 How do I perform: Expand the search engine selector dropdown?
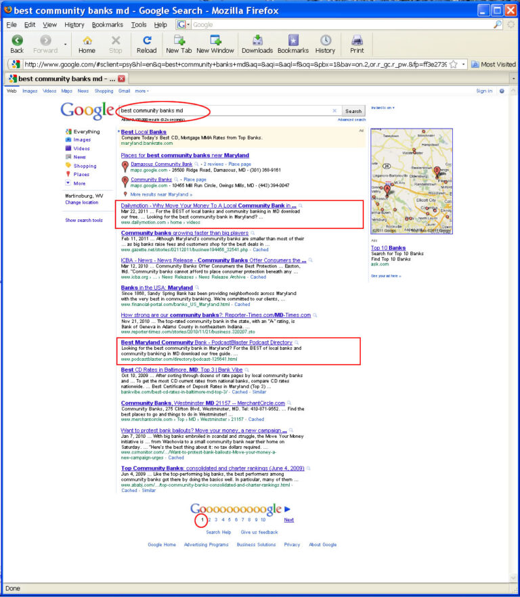pyautogui.click(x=183, y=25)
